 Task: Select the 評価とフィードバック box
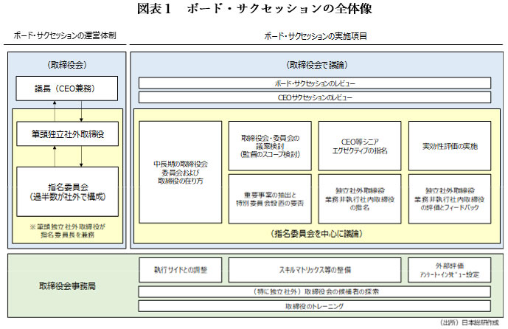[x=450, y=198]
